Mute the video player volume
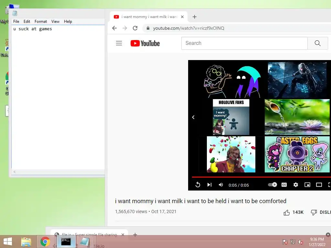 pos(221,185)
